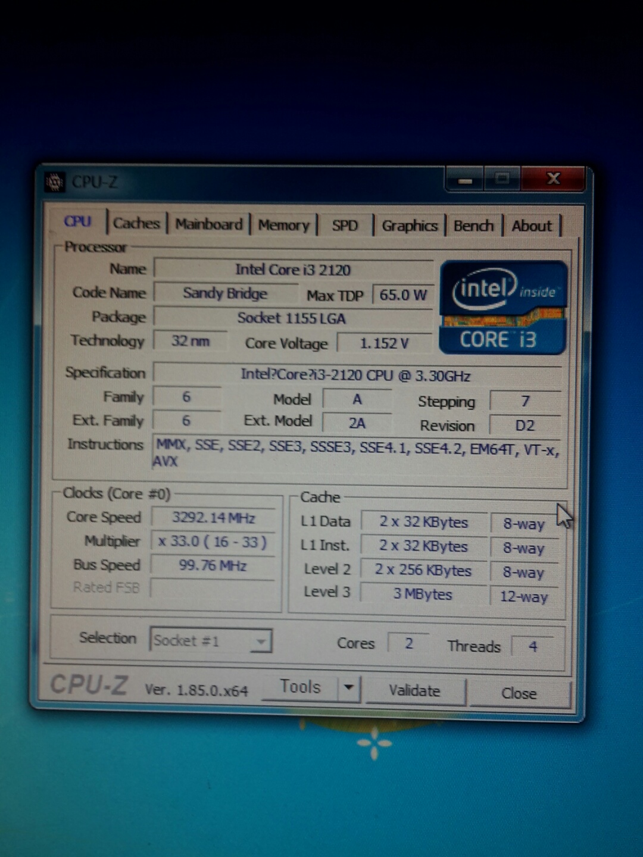Image resolution: width=643 pixels, height=857 pixels.
Task: Click the Level 2 size '2 x 256 KBytes'
Action: [x=423, y=570]
